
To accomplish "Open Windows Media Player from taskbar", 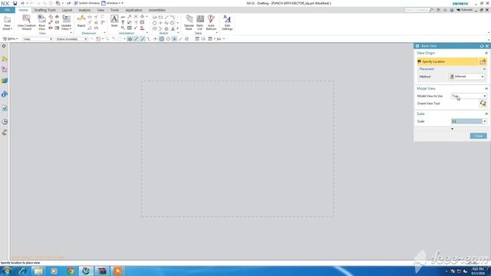I will click(54, 271).
